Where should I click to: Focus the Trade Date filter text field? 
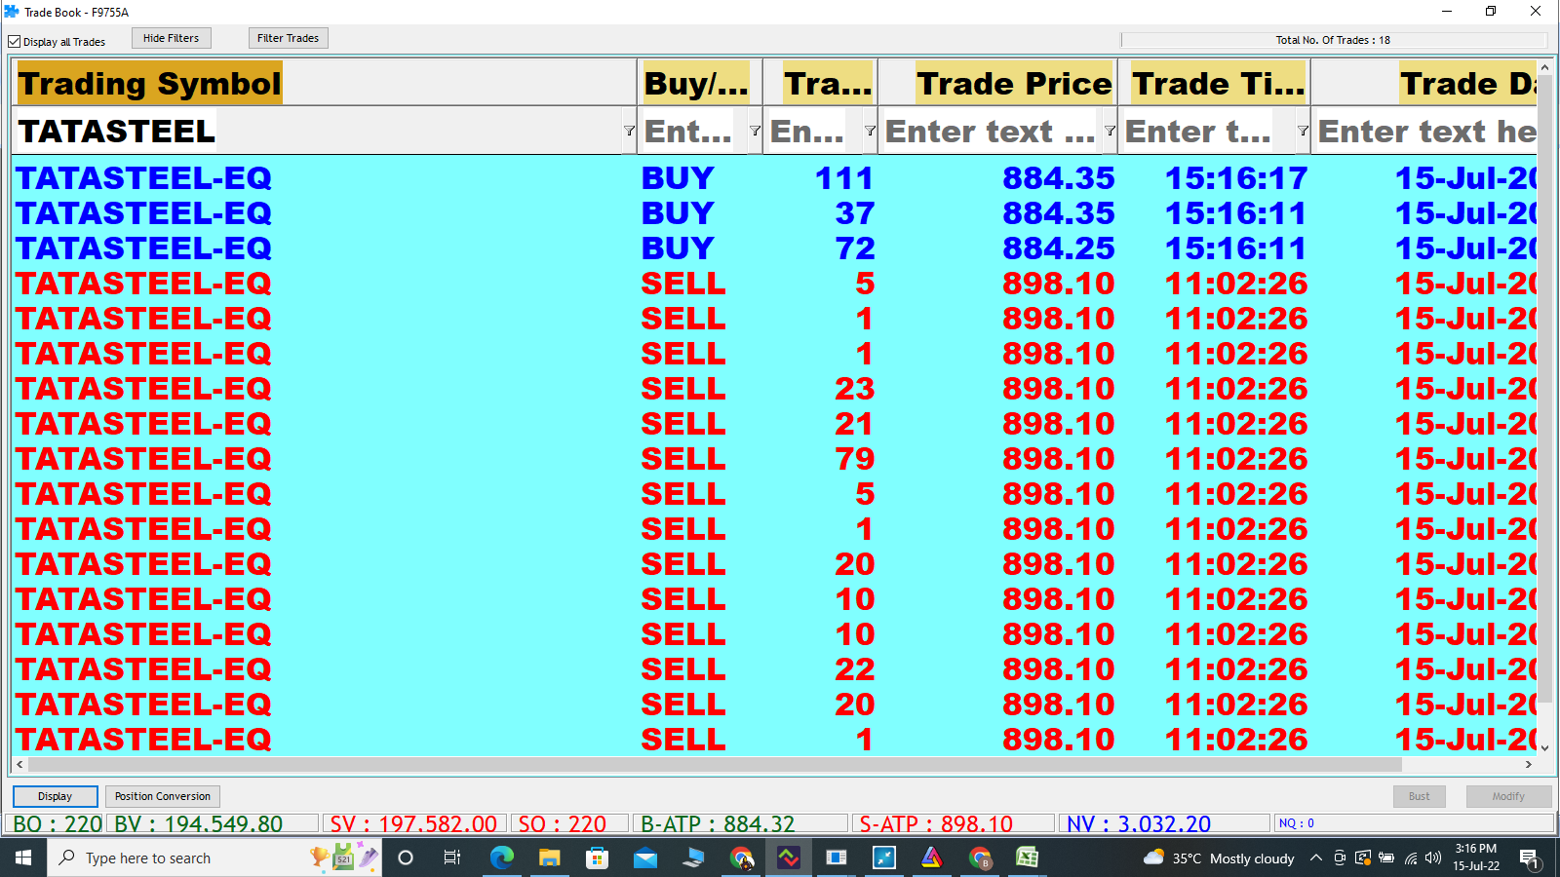pos(1425,131)
